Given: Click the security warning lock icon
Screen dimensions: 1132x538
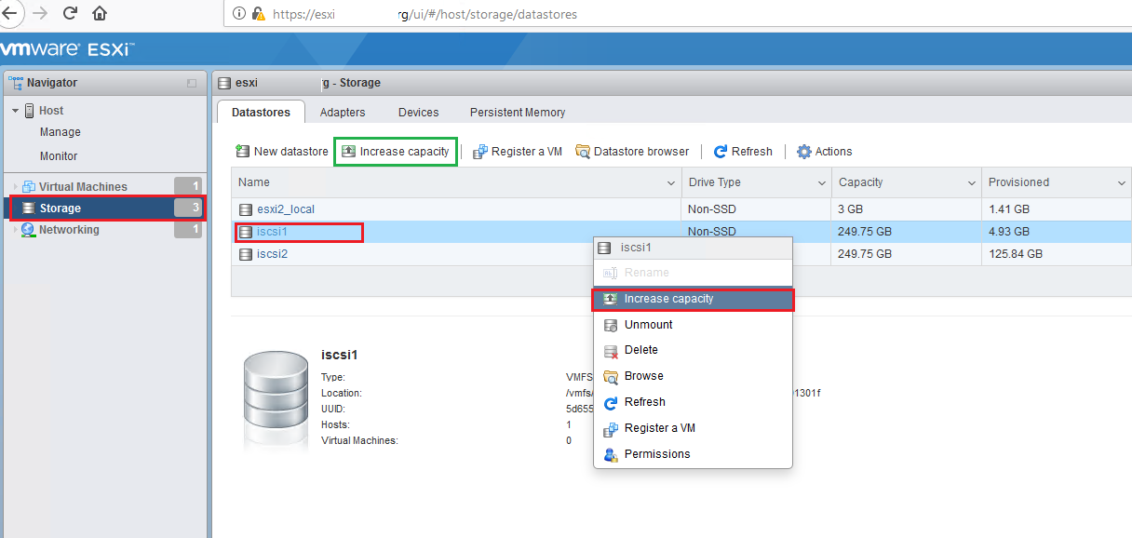Looking at the screenshot, I should pos(259,14).
